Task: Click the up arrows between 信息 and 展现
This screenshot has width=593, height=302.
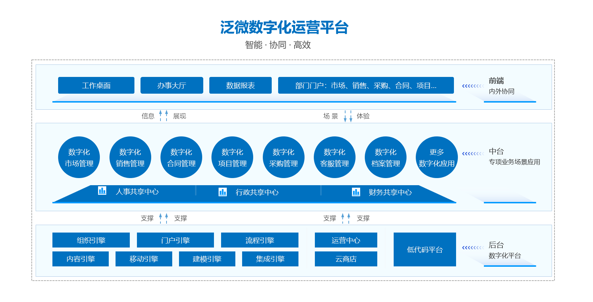Action: (x=164, y=116)
